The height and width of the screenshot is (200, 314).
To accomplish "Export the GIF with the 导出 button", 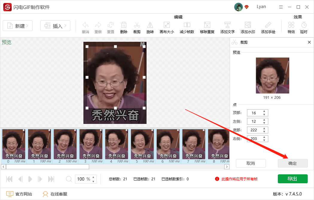I will [x=292, y=179].
